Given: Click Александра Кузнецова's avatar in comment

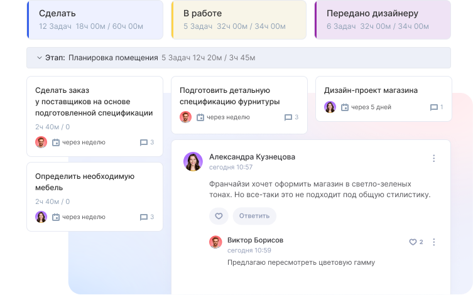Looking at the screenshot, I should 193,161.
